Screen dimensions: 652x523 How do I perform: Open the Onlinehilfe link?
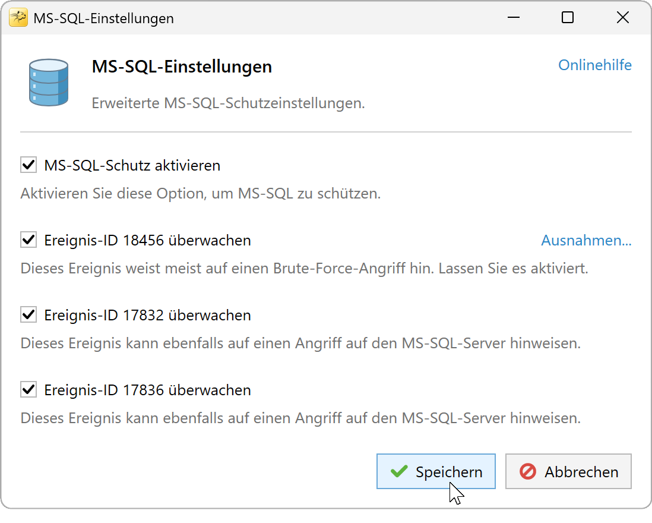tap(594, 65)
